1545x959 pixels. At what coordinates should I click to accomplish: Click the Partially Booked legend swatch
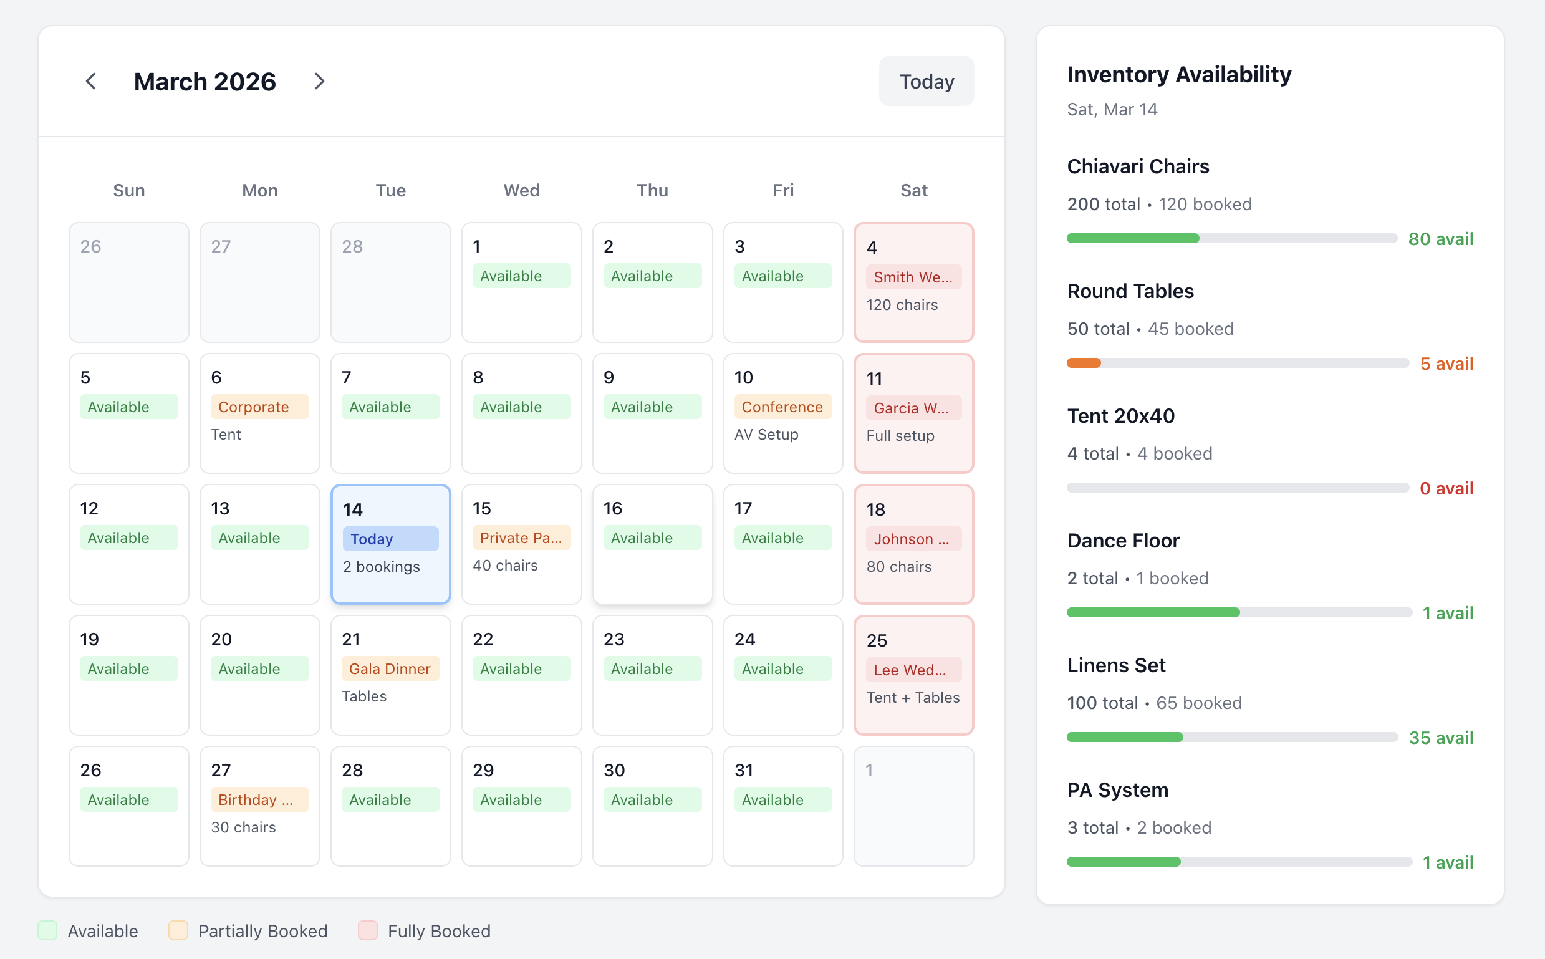pyautogui.click(x=178, y=930)
